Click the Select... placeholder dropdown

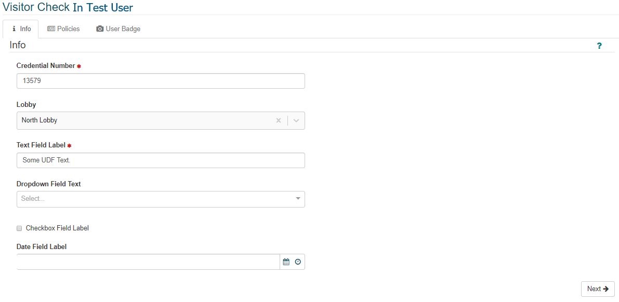coord(161,199)
